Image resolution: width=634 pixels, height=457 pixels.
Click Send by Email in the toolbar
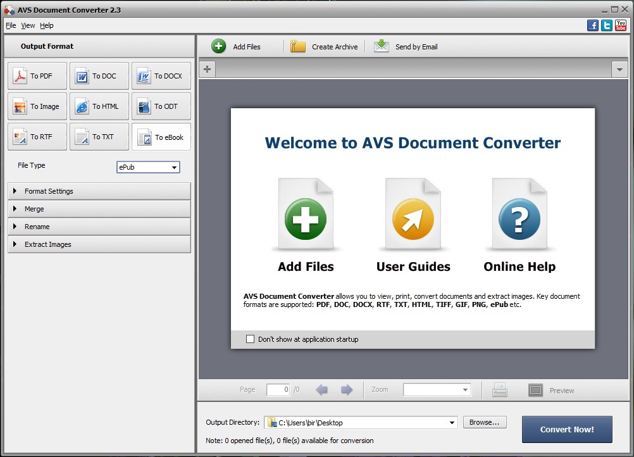pyautogui.click(x=406, y=47)
